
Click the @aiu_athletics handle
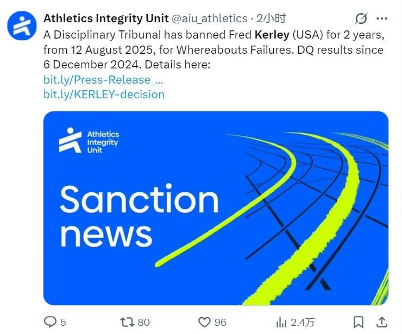pos(210,18)
